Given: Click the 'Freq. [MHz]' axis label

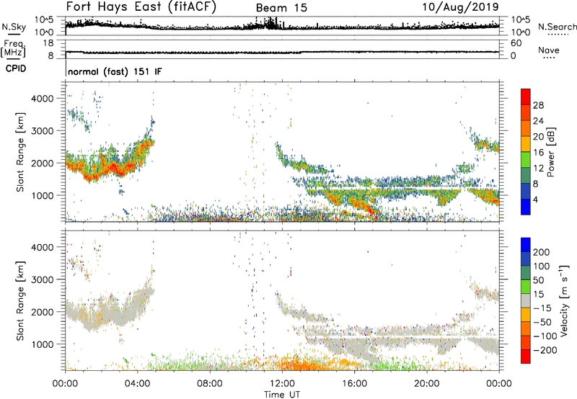Looking at the screenshot, I should [x=13, y=49].
